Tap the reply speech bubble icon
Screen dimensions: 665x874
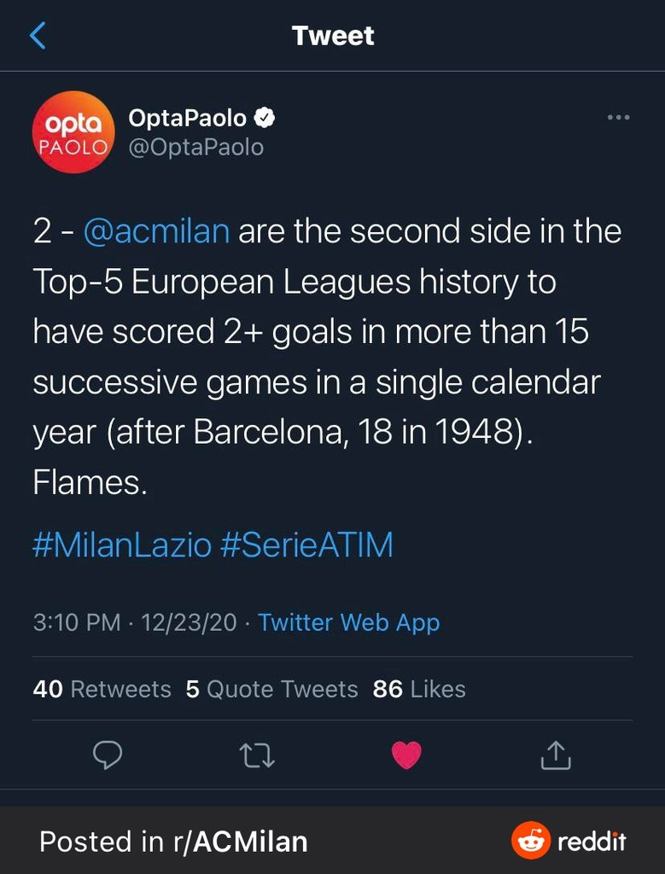point(107,755)
